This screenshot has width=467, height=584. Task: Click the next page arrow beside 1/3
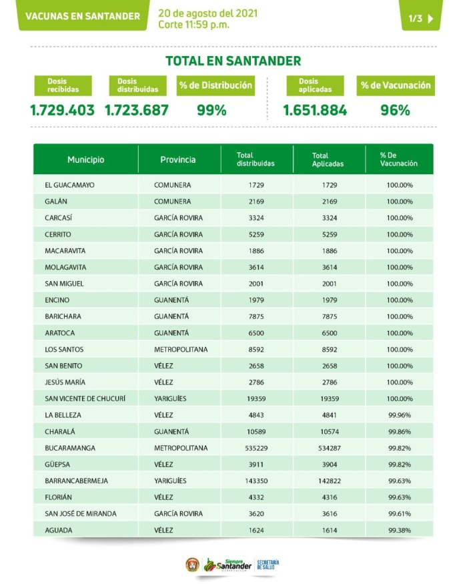tap(430, 19)
